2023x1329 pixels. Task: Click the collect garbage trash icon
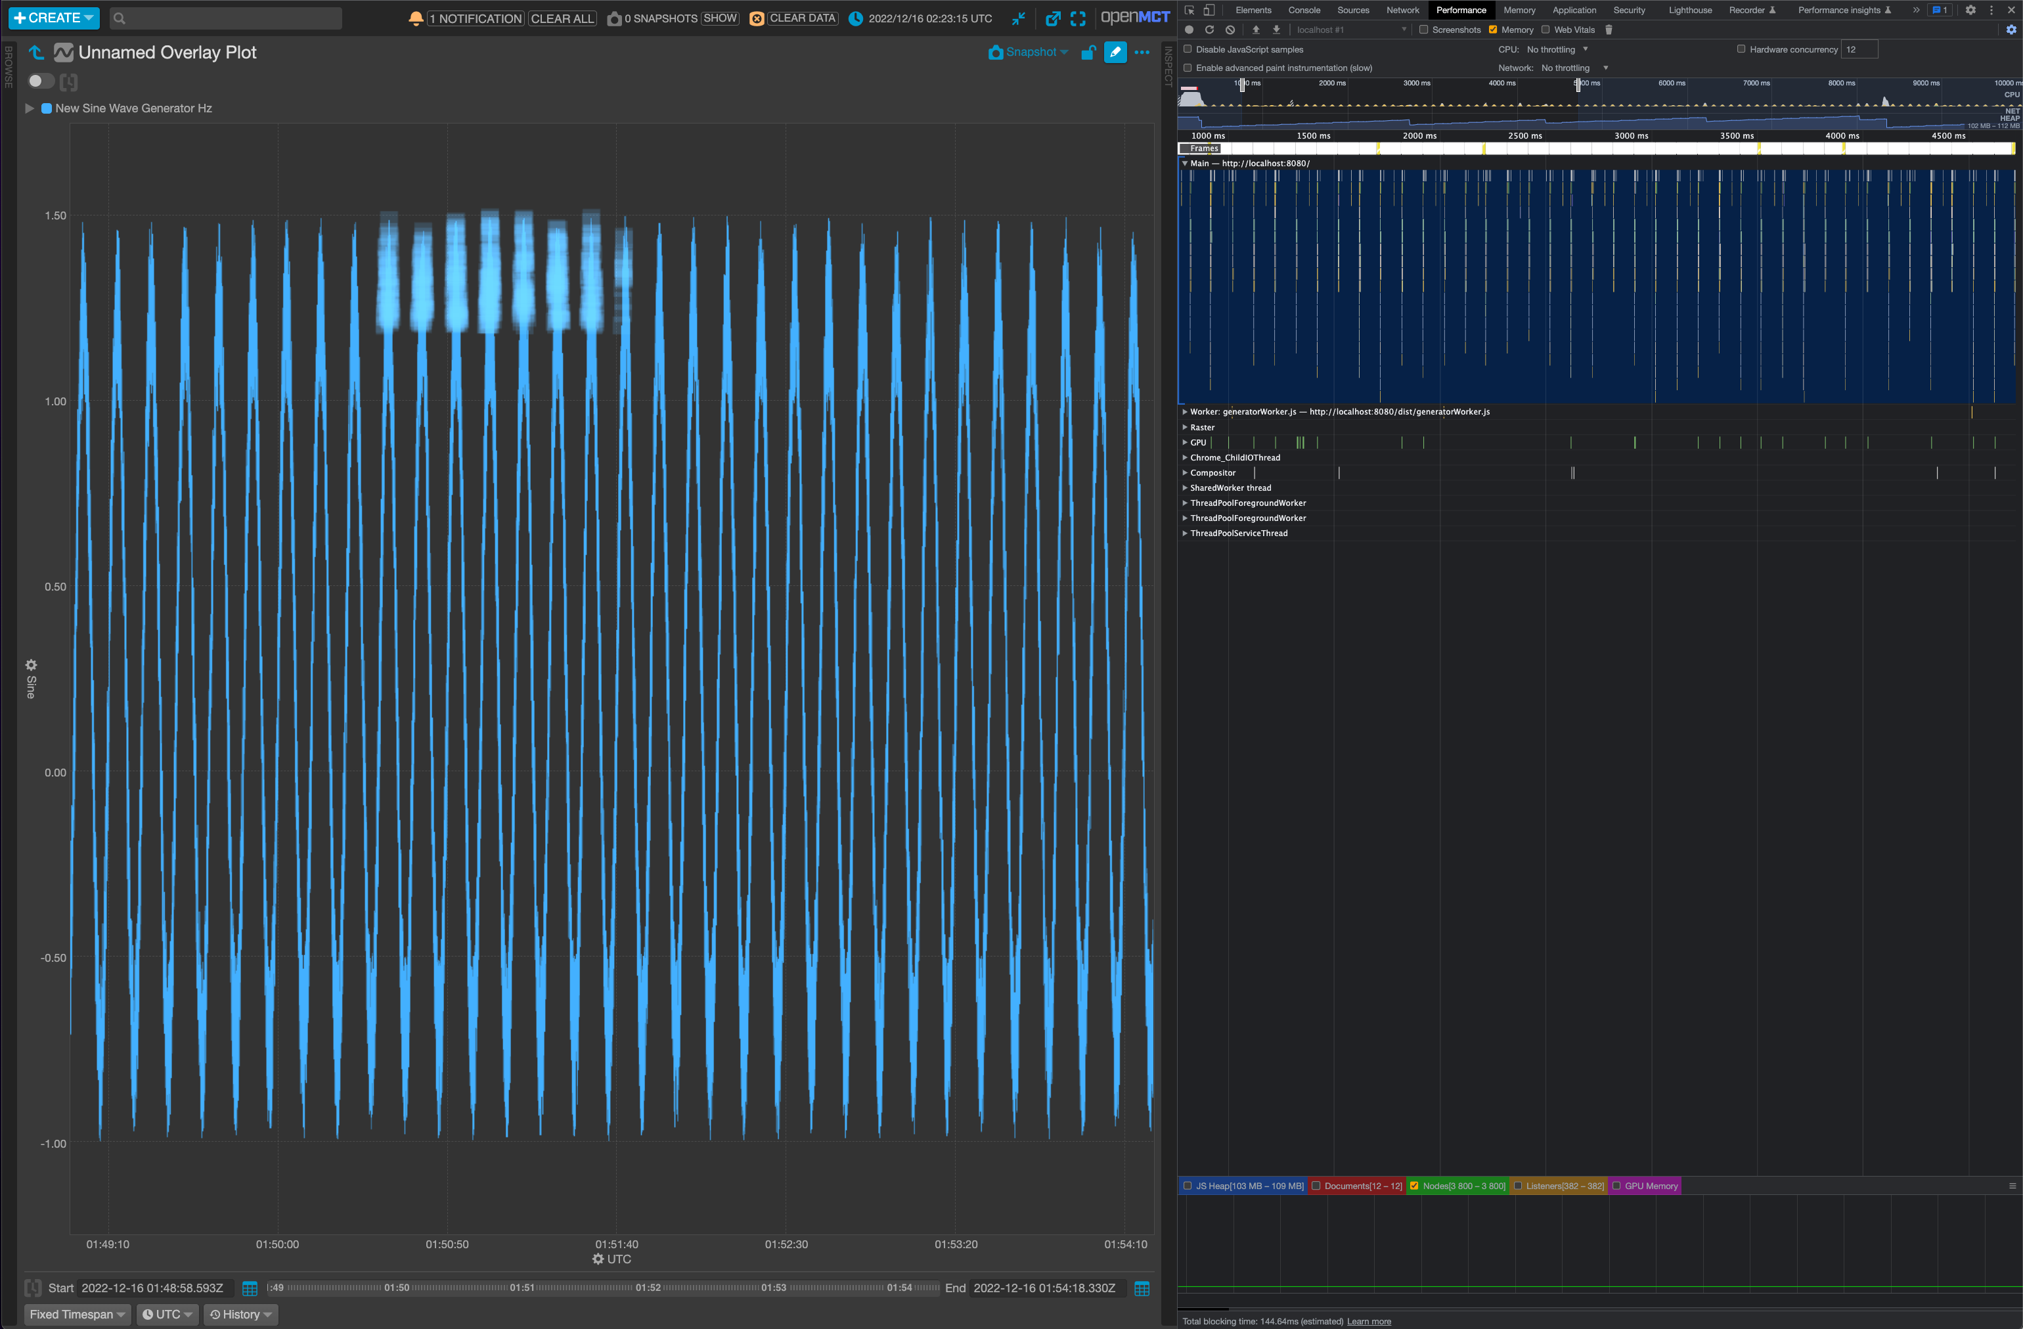click(1608, 30)
